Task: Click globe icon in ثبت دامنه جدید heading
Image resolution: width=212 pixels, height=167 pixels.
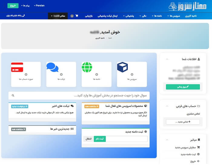Action: 146,132
